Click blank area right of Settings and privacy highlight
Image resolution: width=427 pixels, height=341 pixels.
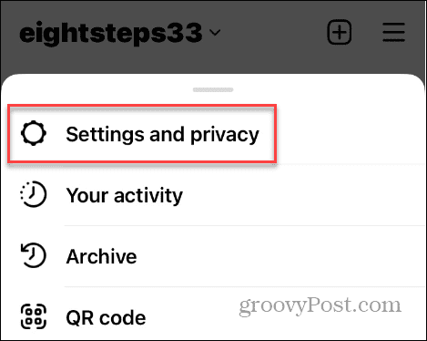[x=351, y=134]
